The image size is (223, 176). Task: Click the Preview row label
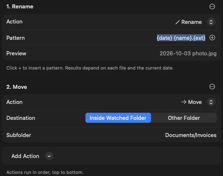[x=16, y=54]
